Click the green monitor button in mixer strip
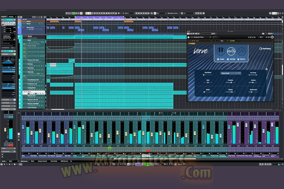The image size is (284, 189). click(109, 148)
